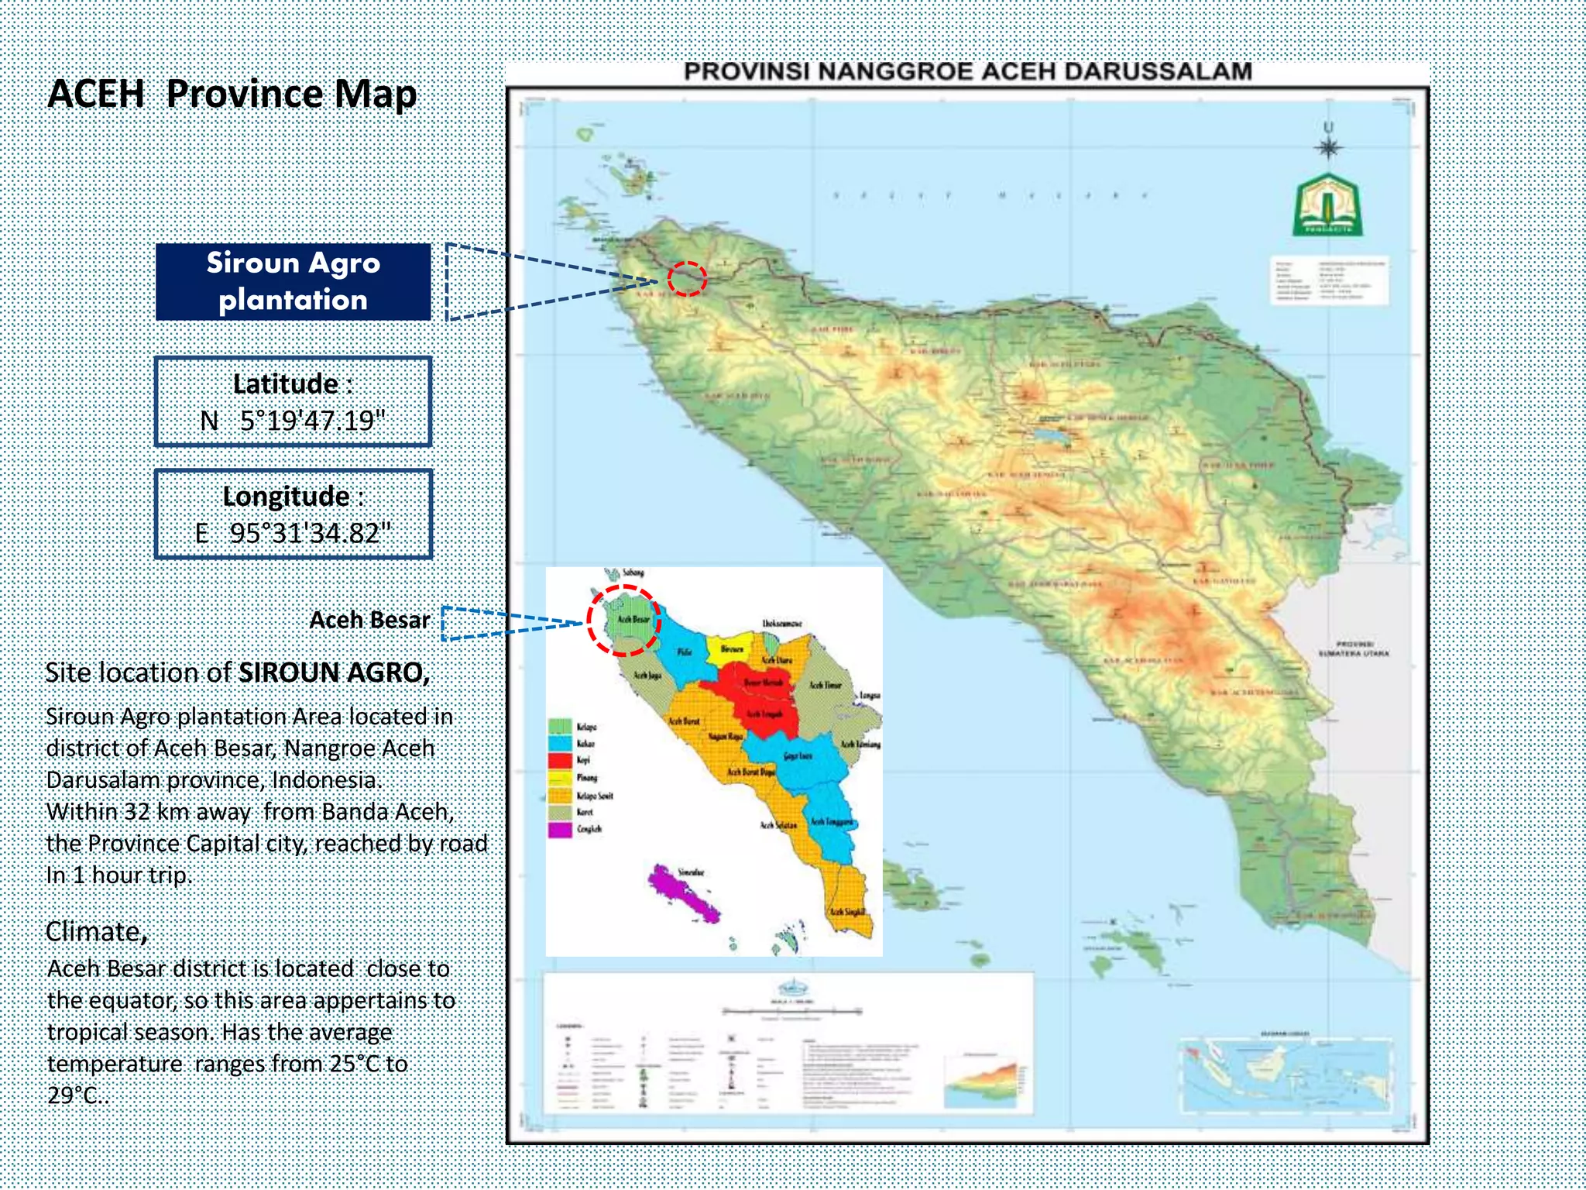Click the compass rose on the map

pyautogui.click(x=1328, y=146)
